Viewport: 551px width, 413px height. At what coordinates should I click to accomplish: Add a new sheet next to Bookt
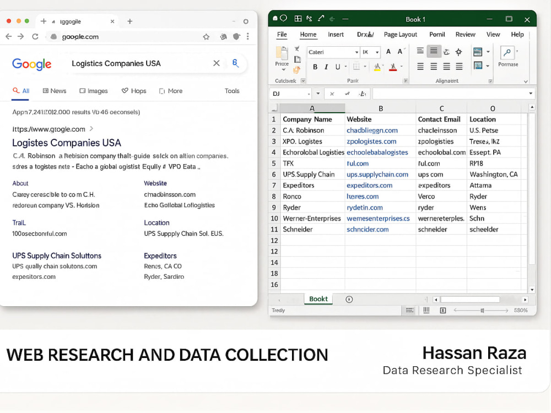click(x=349, y=299)
